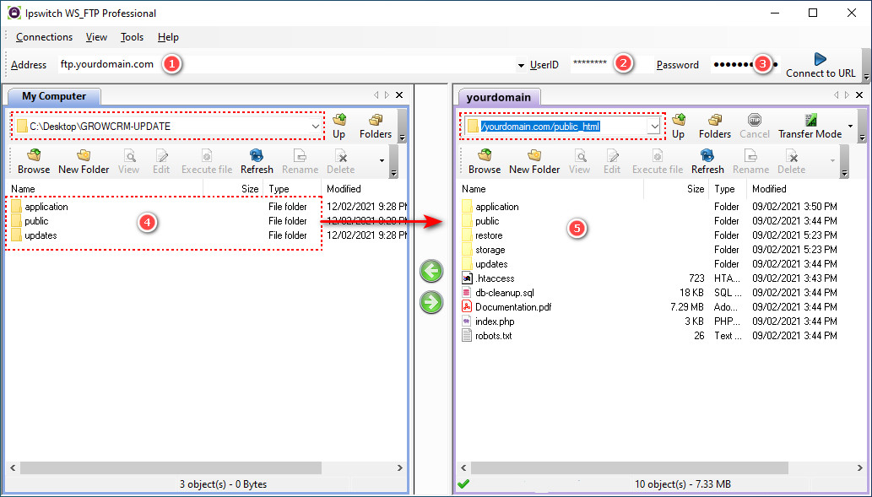Open Transfer Mode dropdown arrow
This screenshot has height=497, width=872.
pyautogui.click(x=850, y=127)
